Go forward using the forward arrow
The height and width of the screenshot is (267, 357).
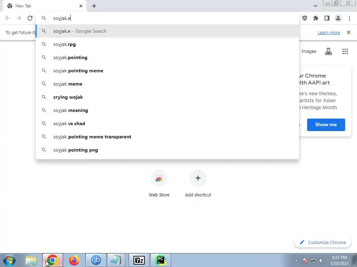[x=19, y=18]
